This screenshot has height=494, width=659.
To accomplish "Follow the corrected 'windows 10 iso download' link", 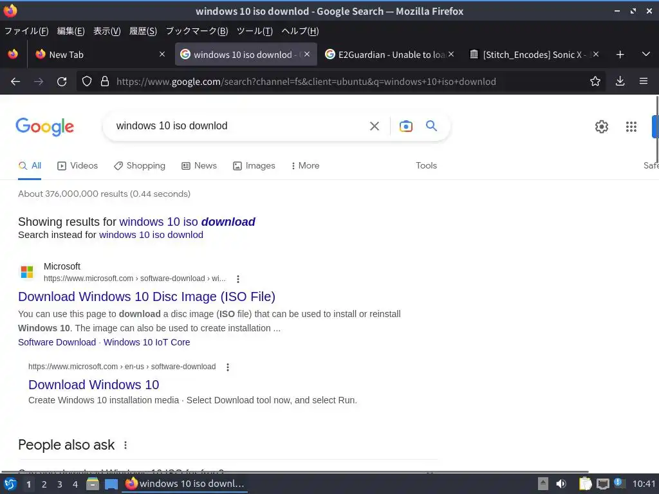I will point(187,222).
